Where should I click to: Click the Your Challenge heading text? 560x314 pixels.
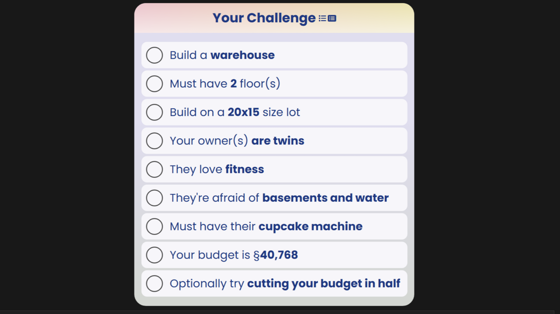[x=264, y=18]
